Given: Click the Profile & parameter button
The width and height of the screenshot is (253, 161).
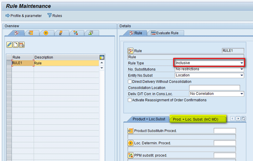Looking at the screenshot, I should (23, 16).
